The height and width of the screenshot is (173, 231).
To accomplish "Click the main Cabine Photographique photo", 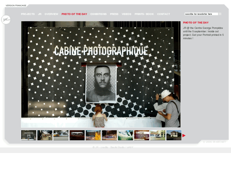I will 101,74.
